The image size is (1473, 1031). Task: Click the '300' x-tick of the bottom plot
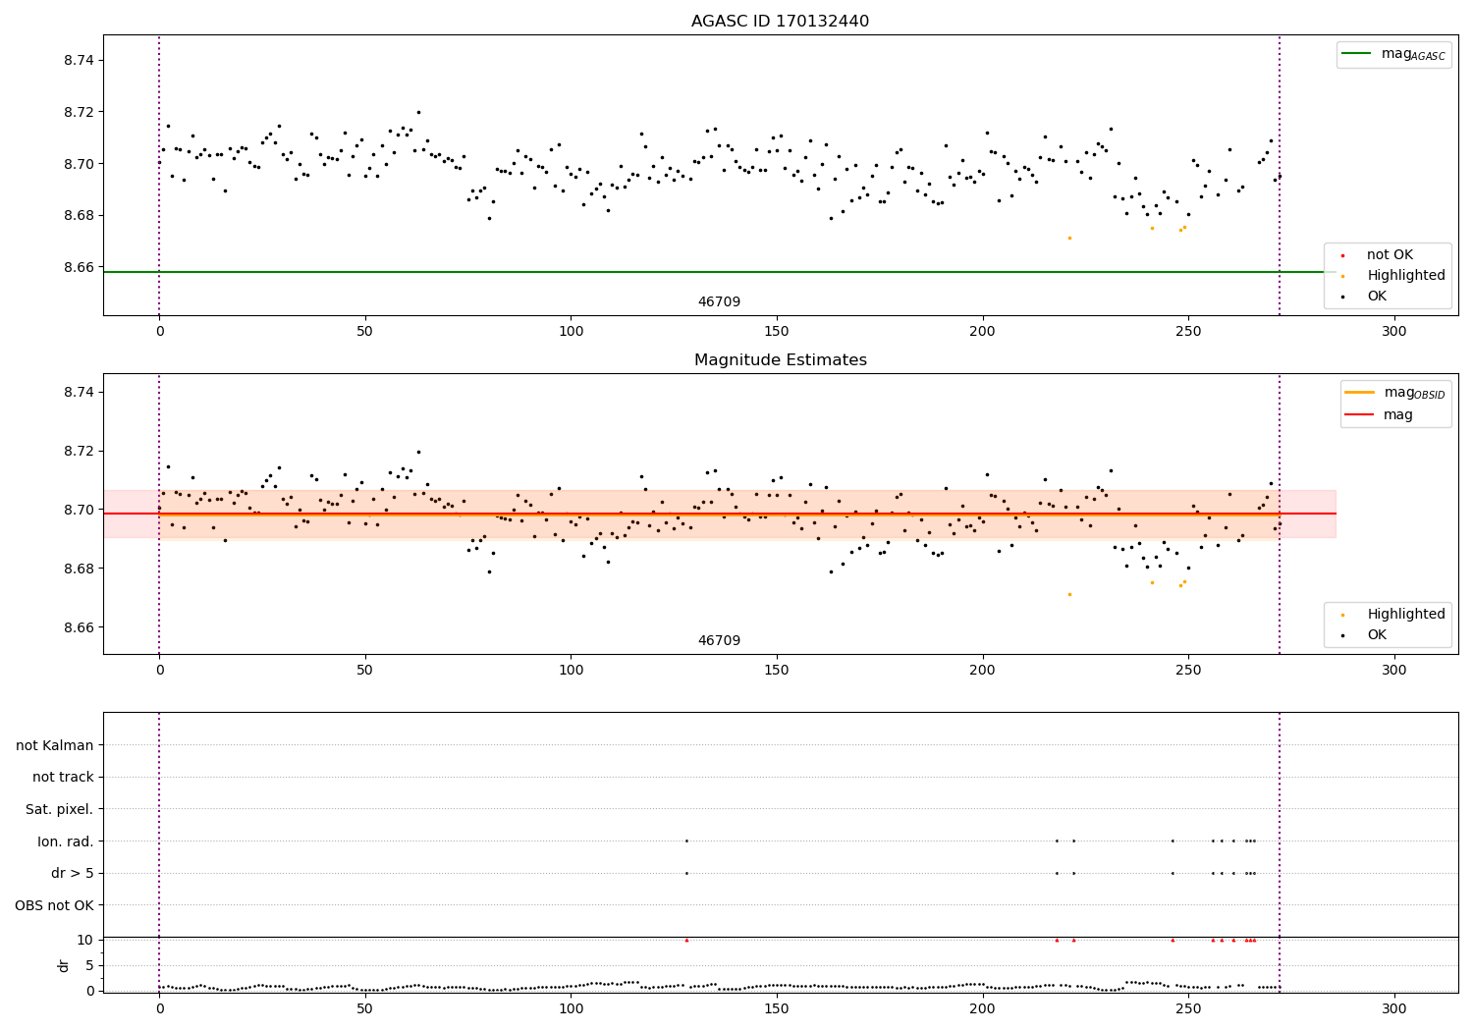coord(1394,1008)
